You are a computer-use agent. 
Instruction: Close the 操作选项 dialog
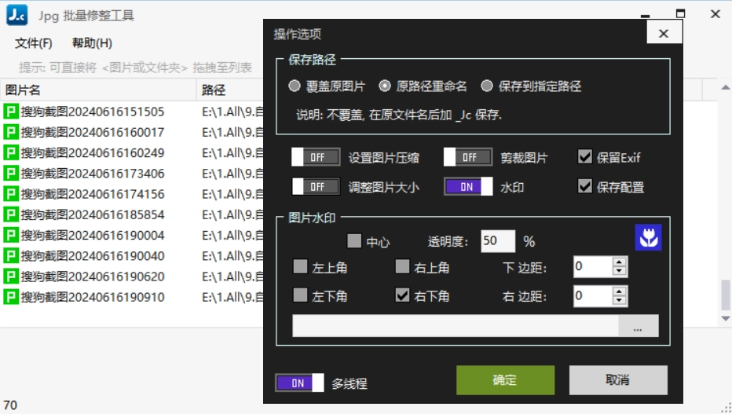click(x=664, y=33)
